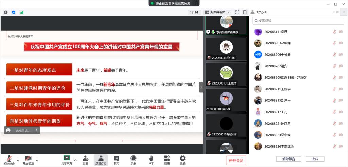Image resolution: width=348 pixels, height=167 pixels.
Task: Click the hamburger icon right of the members header
Action: coord(344,12)
